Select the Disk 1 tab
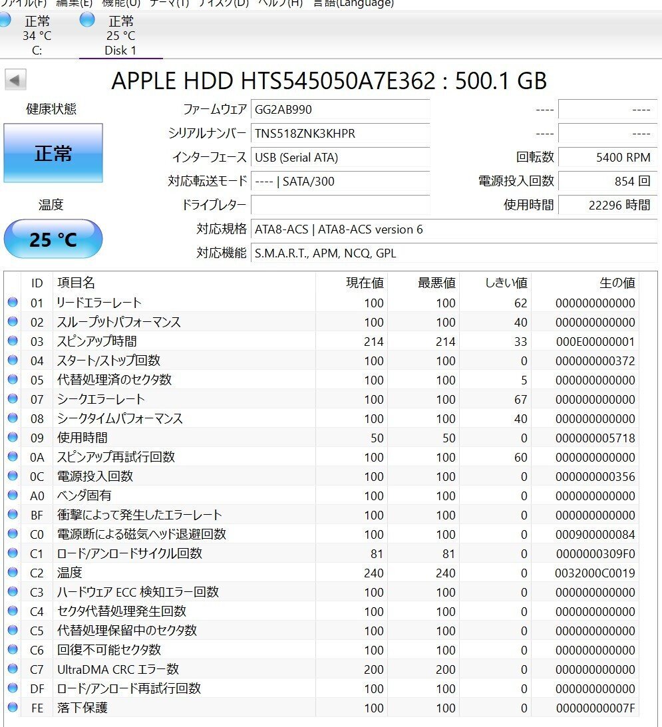Image resolution: width=662 pixels, height=727 pixels. coord(120,35)
